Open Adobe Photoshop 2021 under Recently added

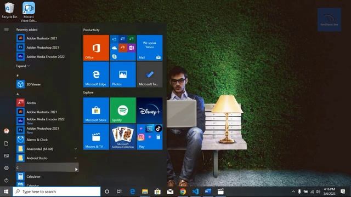[x=47, y=48]
